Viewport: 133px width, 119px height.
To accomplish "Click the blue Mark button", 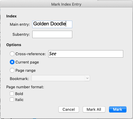I will click(x=118, y=109).
